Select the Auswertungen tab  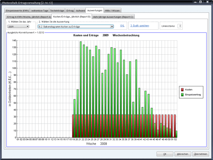[95, 10]
